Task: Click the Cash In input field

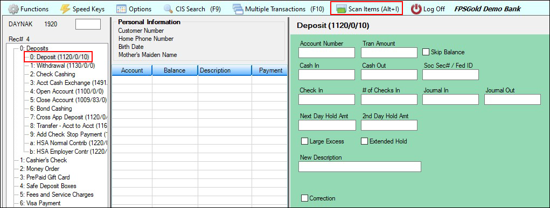Action: [x=326, y=75]
